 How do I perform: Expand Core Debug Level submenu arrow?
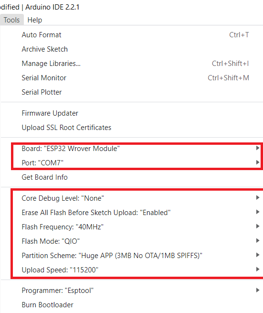(x=258, y=198)
